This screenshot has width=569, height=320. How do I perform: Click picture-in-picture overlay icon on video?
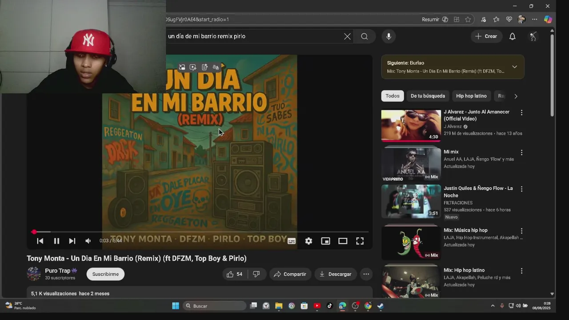(x=182, y=67)
